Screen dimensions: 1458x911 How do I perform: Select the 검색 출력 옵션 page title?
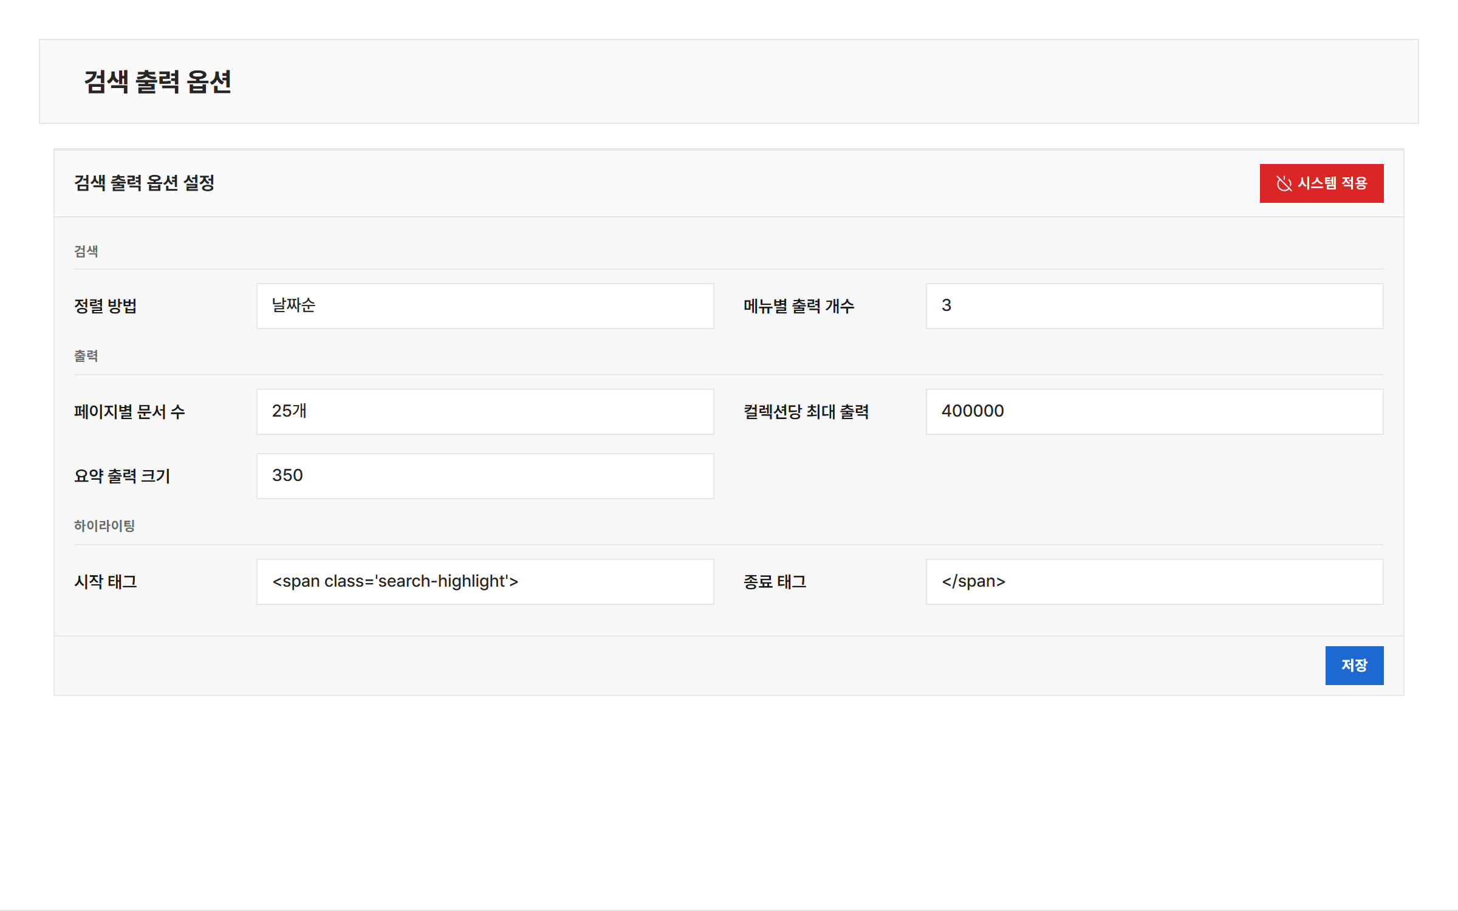click(157, 82)
